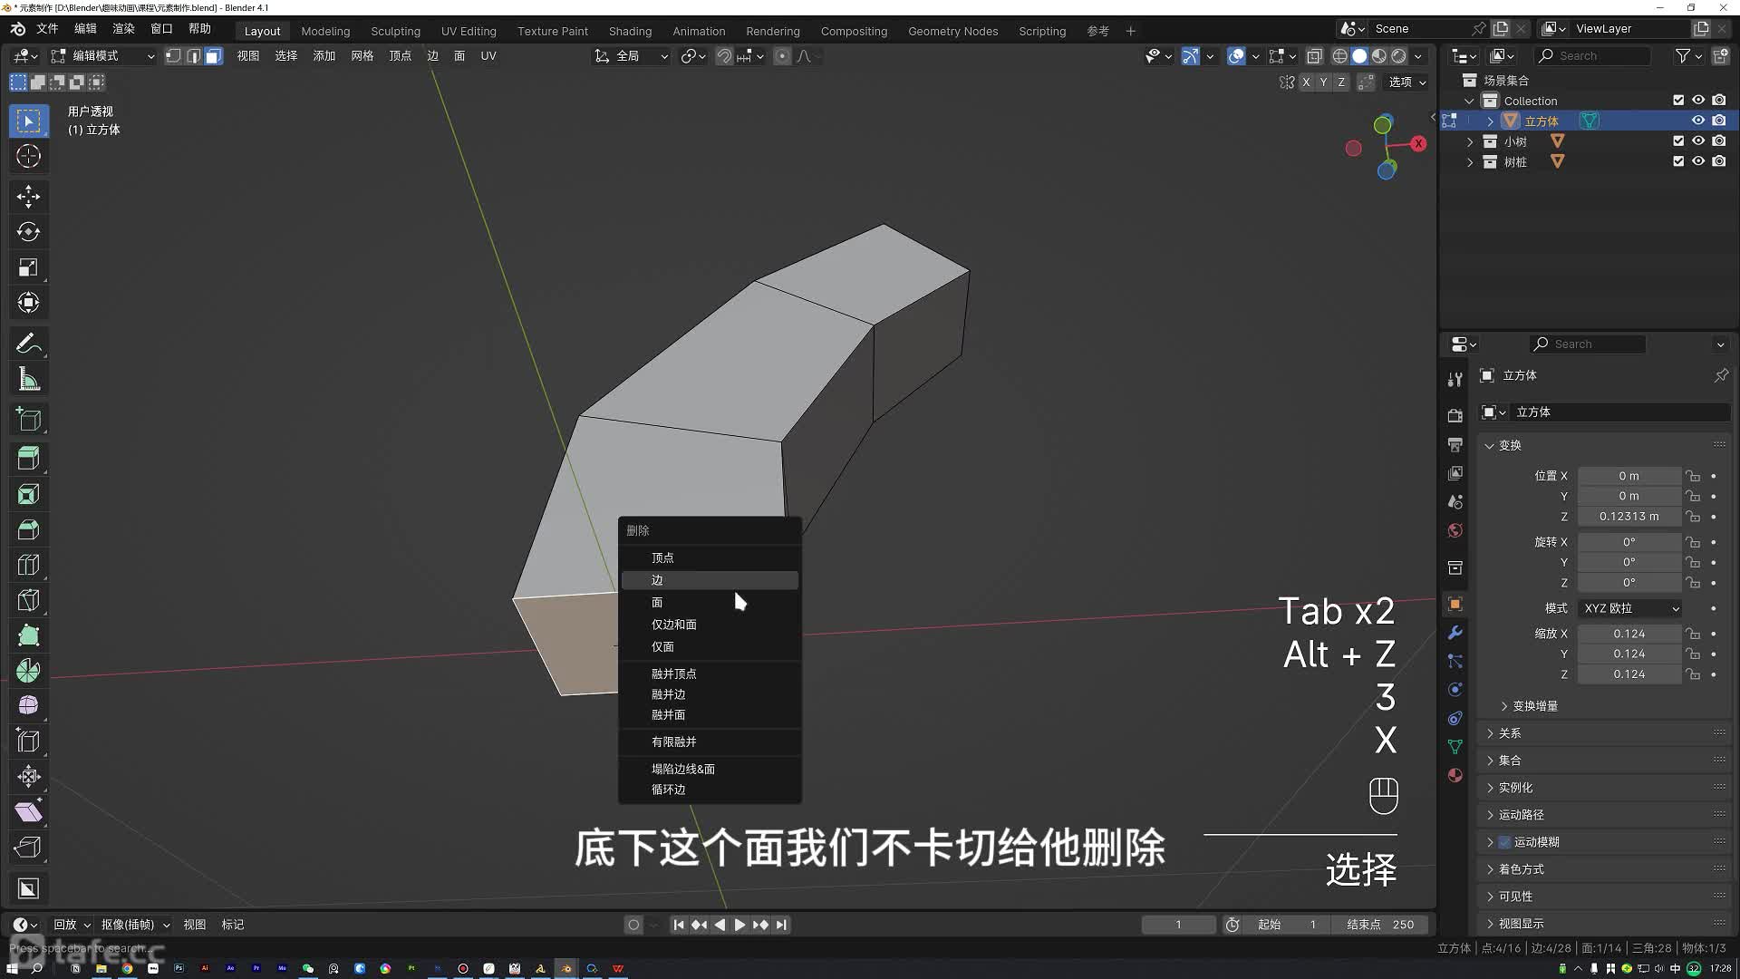Jump to the end frame
Image resolution: width=1740 pixels, height=979 pixels.
click(x=781, y=925)
